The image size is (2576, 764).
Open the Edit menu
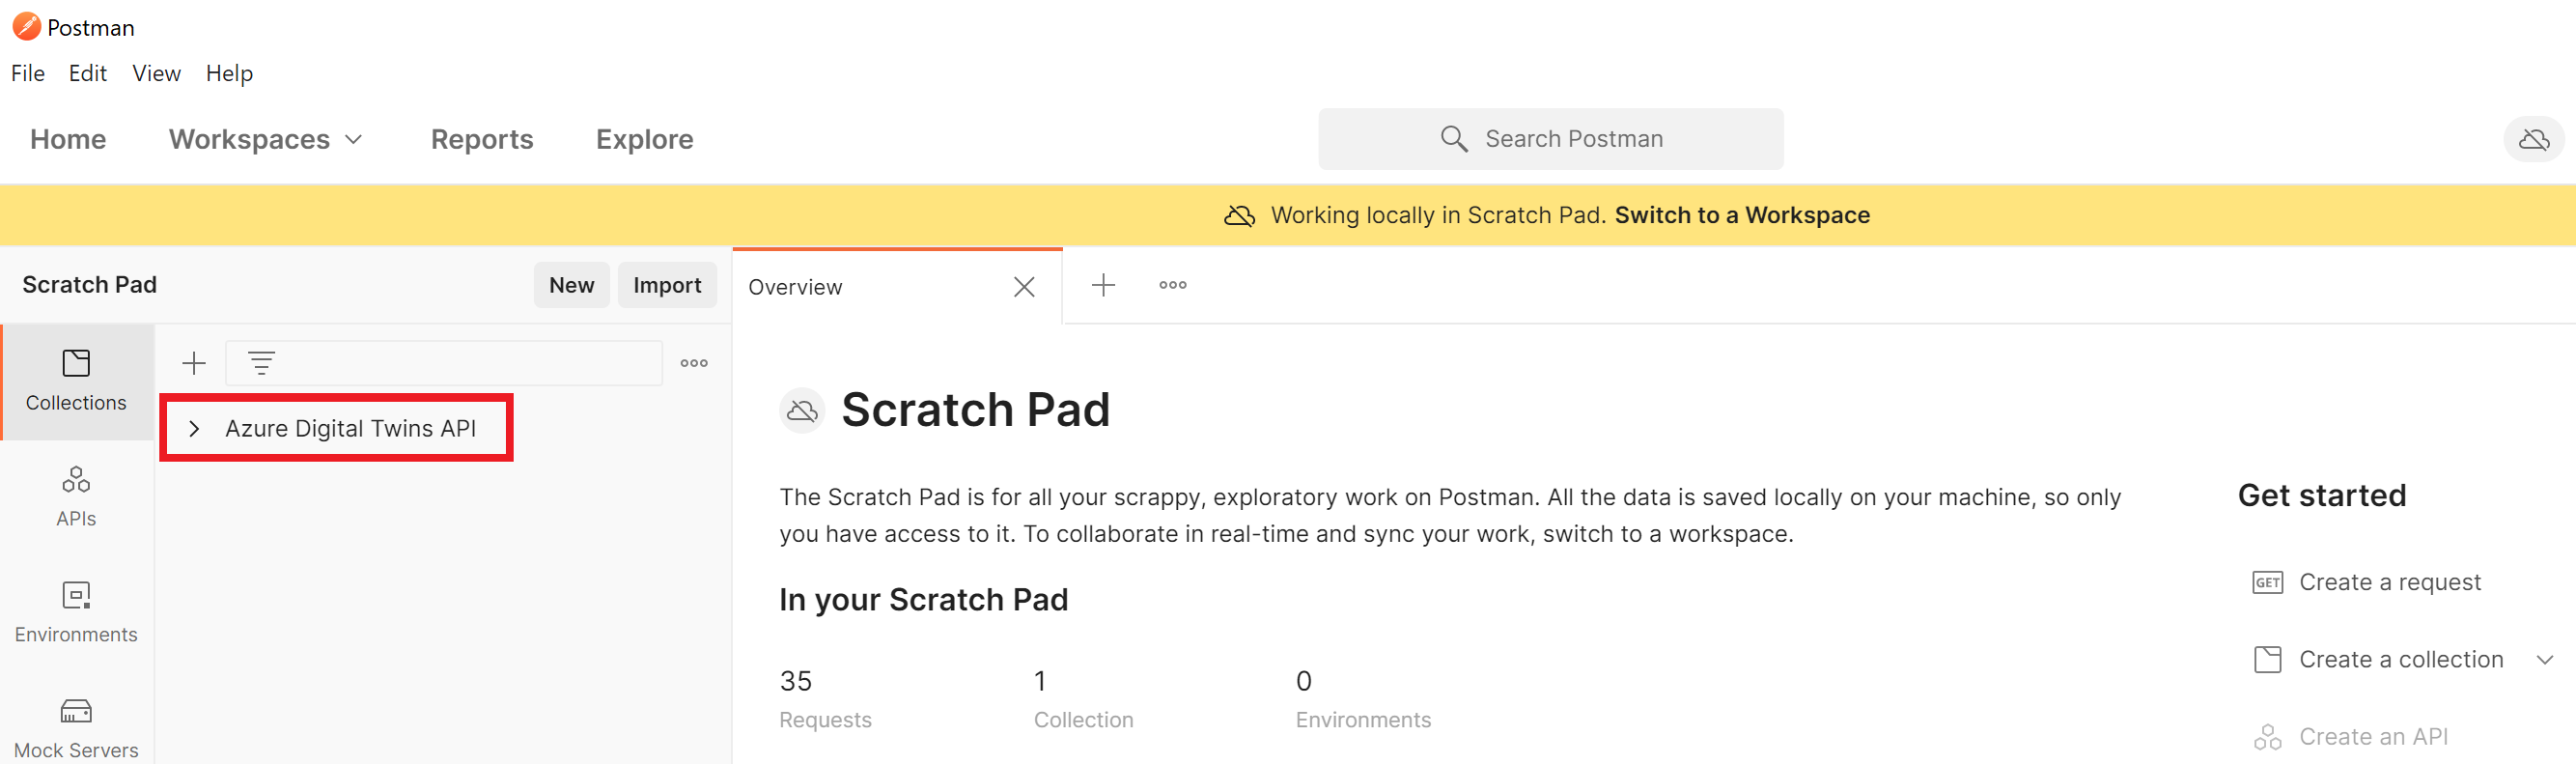(88, 73)
